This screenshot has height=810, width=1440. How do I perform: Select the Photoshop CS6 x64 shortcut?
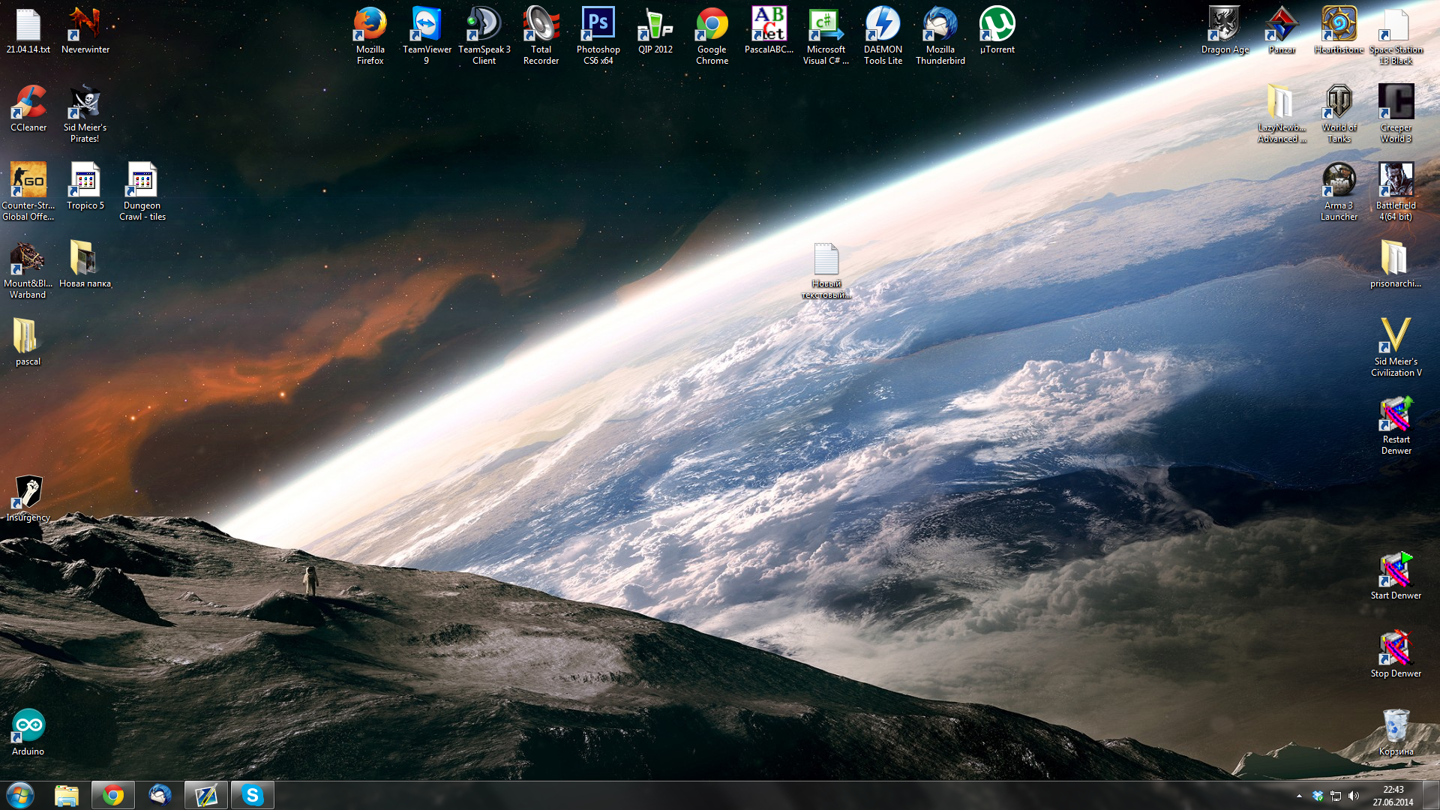click(x=598, y=35)
